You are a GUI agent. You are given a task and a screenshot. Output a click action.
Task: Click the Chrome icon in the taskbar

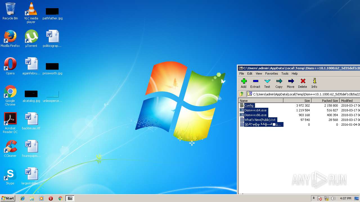pyautogui.click(x=60, y=198)
